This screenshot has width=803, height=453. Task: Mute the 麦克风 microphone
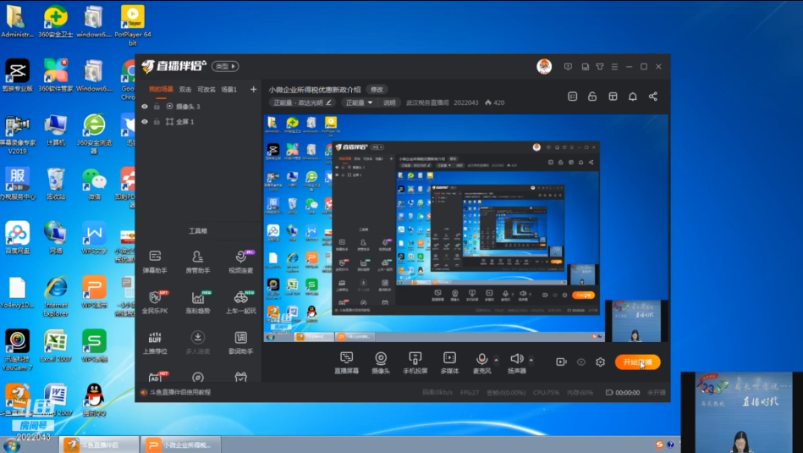pyautogui.click(x=482, y=362)
